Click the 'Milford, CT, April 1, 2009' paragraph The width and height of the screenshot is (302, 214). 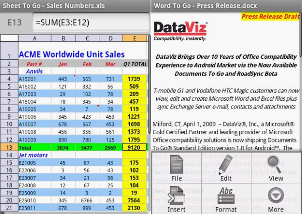(x=225, y=136)
